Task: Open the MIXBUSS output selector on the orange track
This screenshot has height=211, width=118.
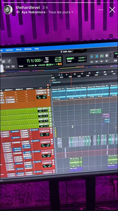Action: pos(41,93)
